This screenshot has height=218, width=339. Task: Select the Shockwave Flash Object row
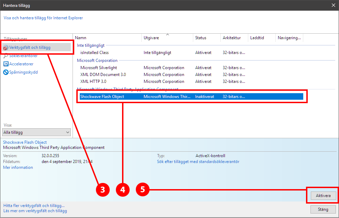[102, 97]
